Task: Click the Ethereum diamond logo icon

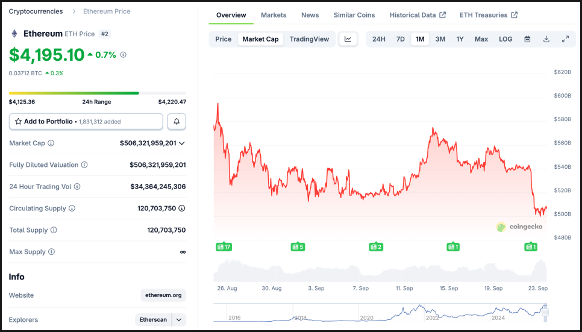Action: coord(14,34)
